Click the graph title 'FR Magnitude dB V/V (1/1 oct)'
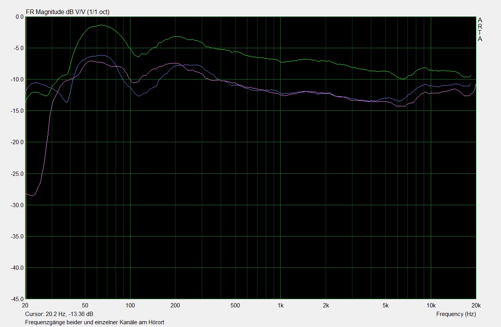 (x=67, y=12)
